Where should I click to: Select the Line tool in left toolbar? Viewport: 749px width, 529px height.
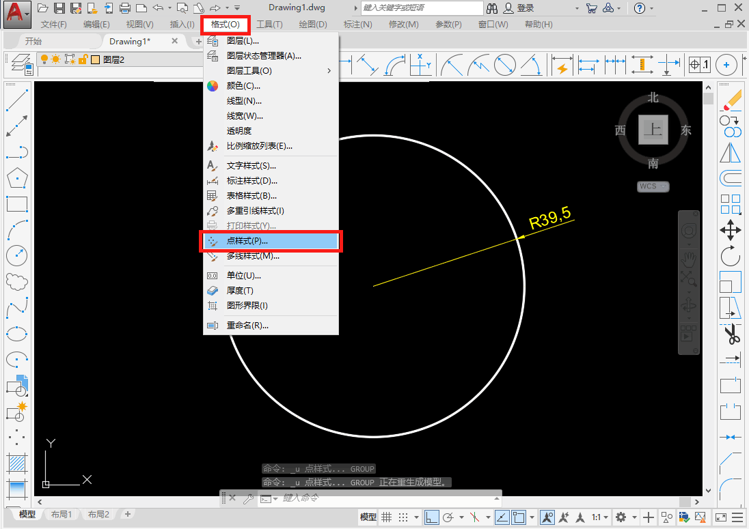tap(16, 102)
